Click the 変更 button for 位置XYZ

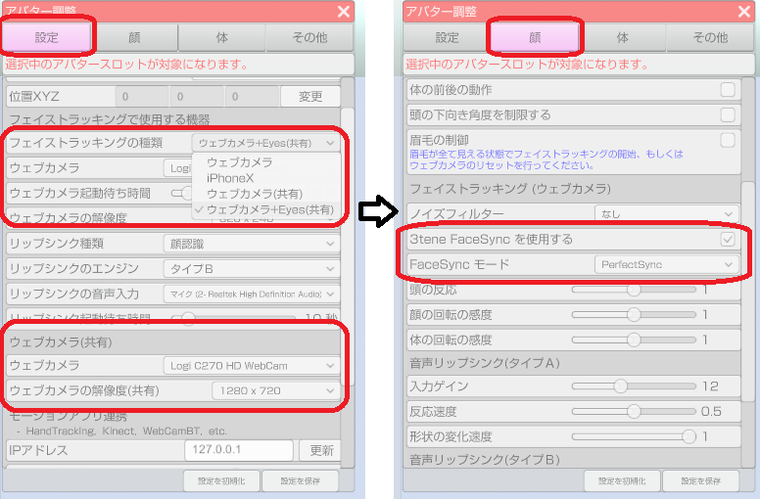[x=310, y=96]
